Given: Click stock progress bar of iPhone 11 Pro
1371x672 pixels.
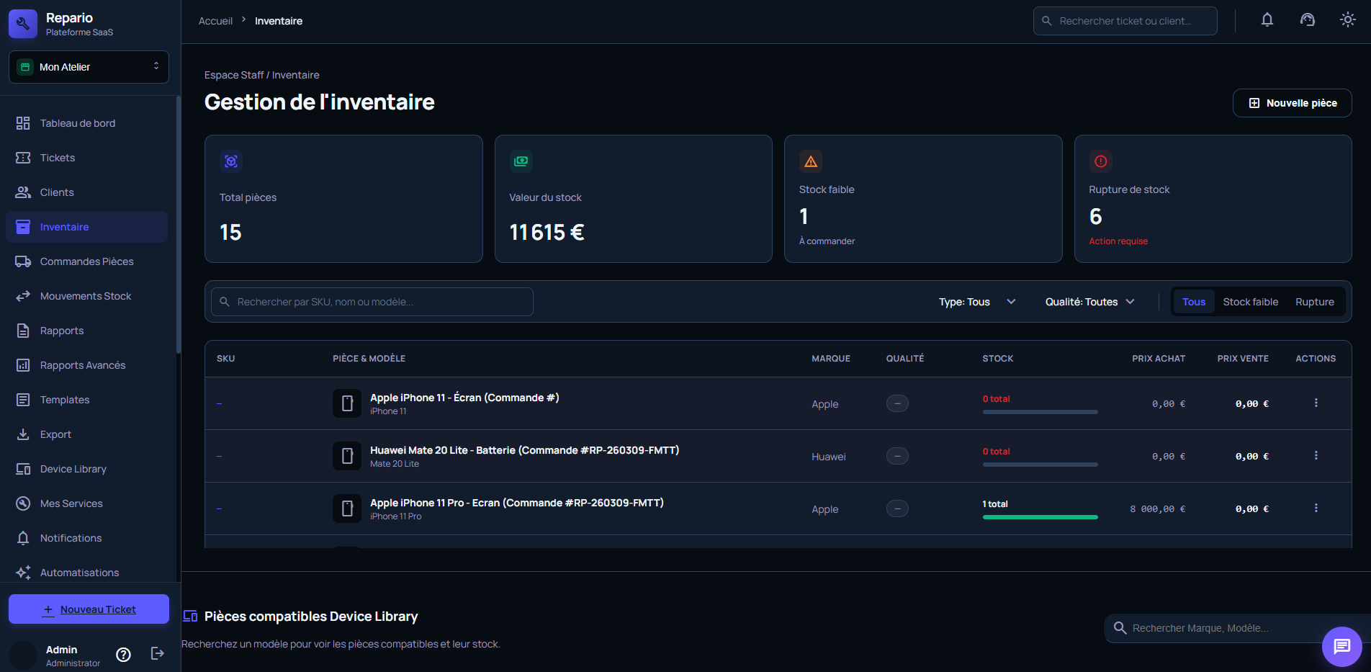Looking at the screenshot, I should [1040, 517].
